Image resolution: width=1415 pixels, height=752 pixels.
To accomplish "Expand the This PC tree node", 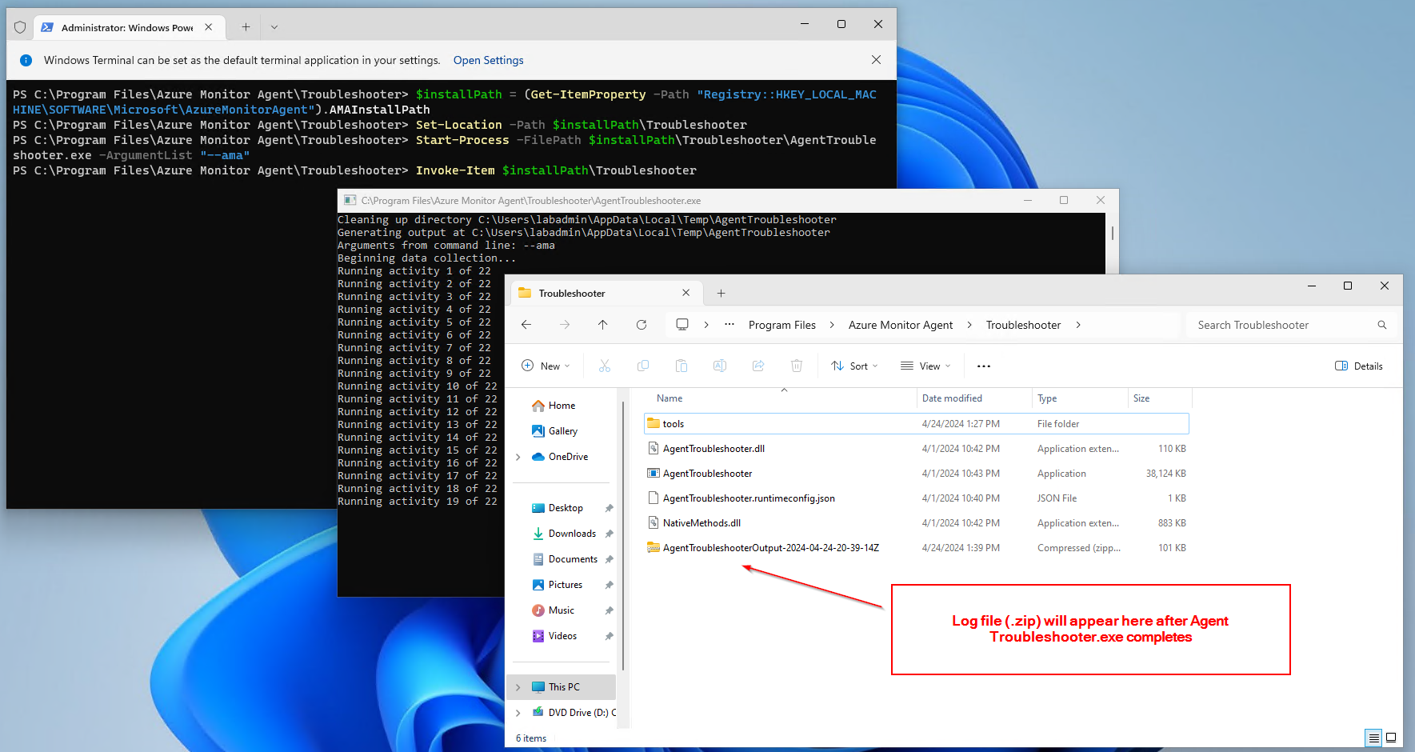I will 518,687.
